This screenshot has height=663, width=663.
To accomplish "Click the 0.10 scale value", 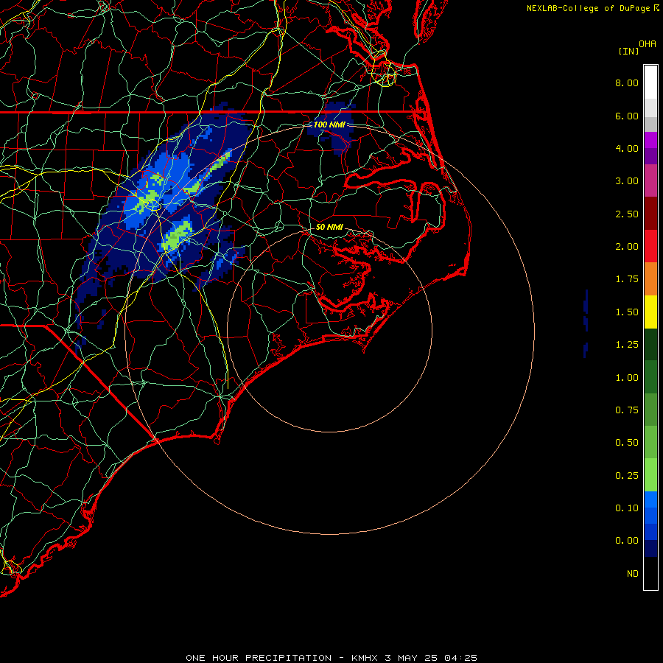I will click(627, 508).
